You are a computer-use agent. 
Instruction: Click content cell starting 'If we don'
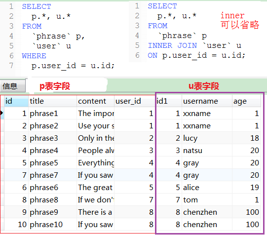click(x=95, y=200)
